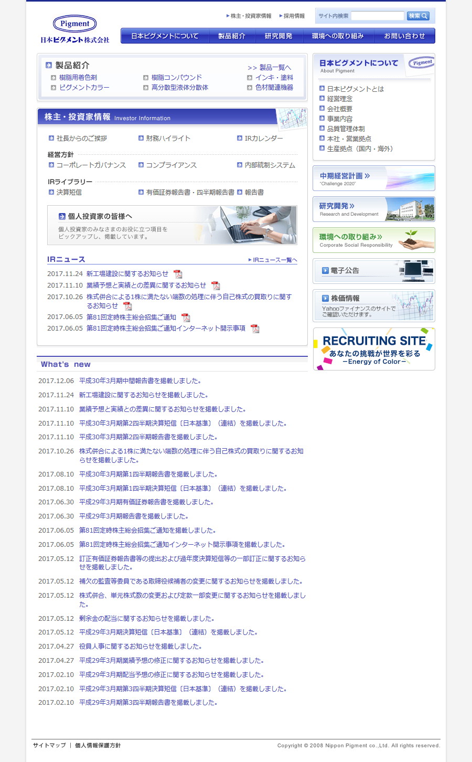Viewport: 472px width, 762px height.
Task: Click the 検索 search button
Action: click(x=418, y=16)
